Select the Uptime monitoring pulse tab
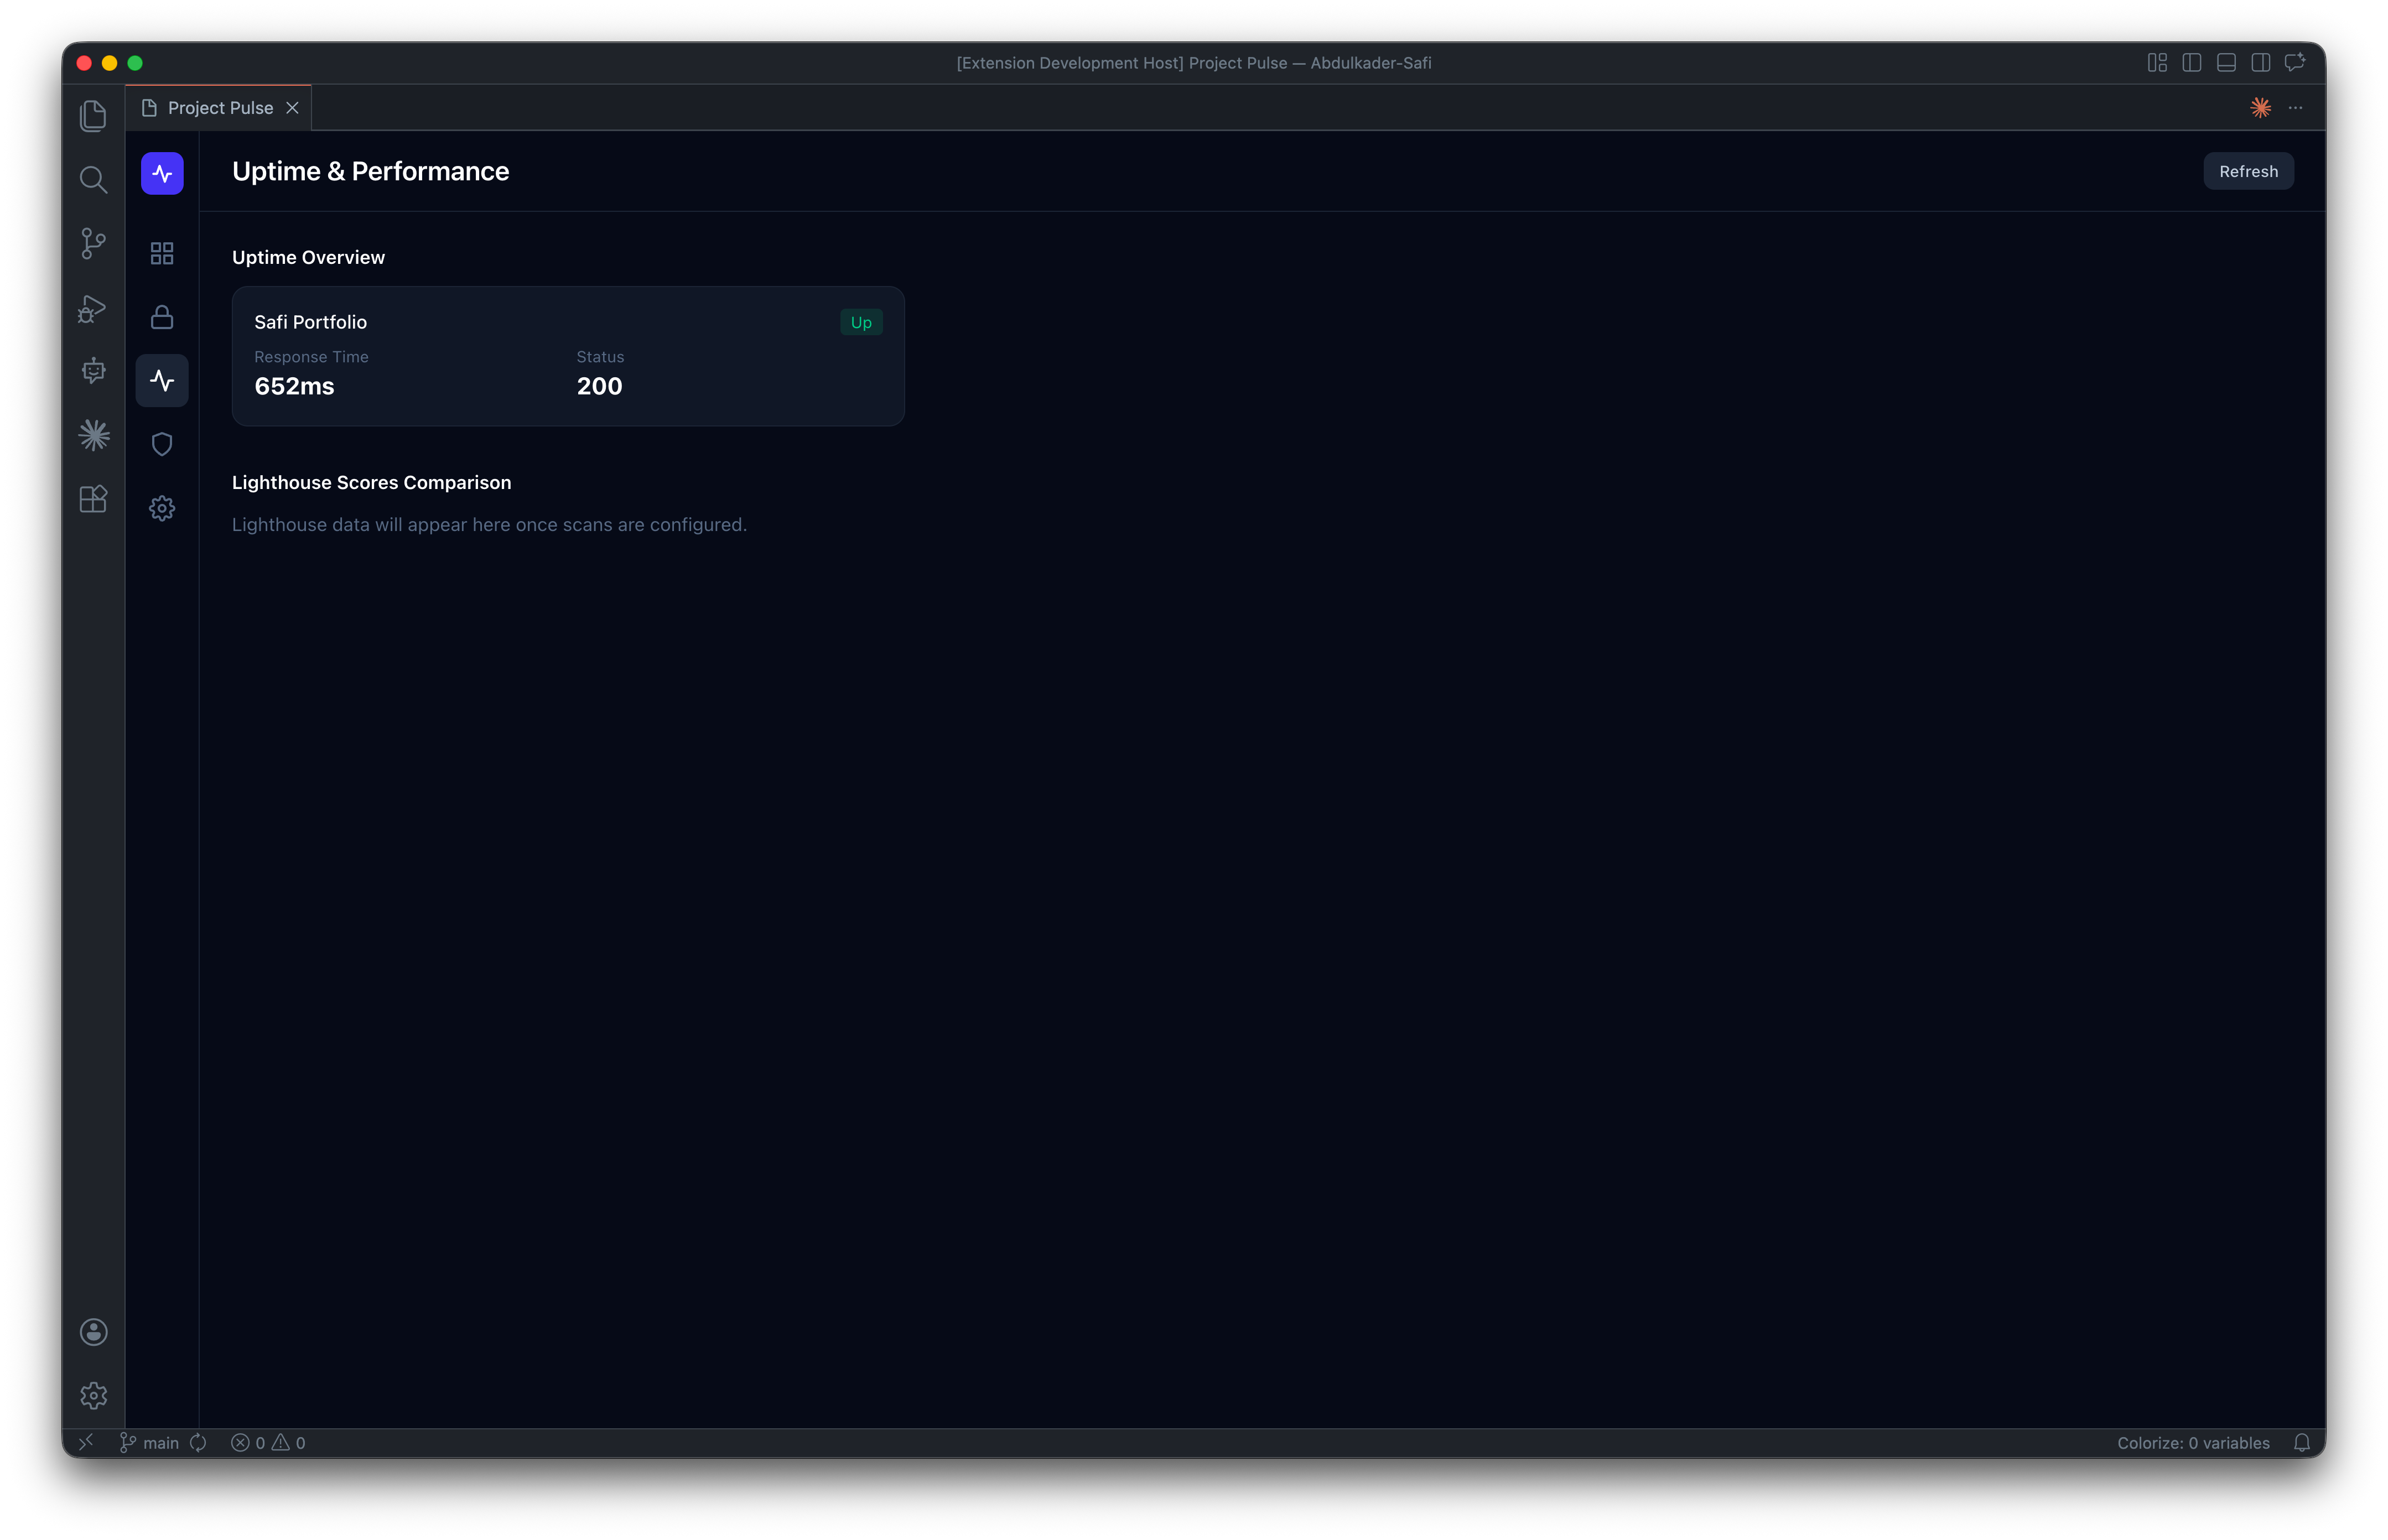The width and height of the screenshot is (2388, 1540). (162, 380)
